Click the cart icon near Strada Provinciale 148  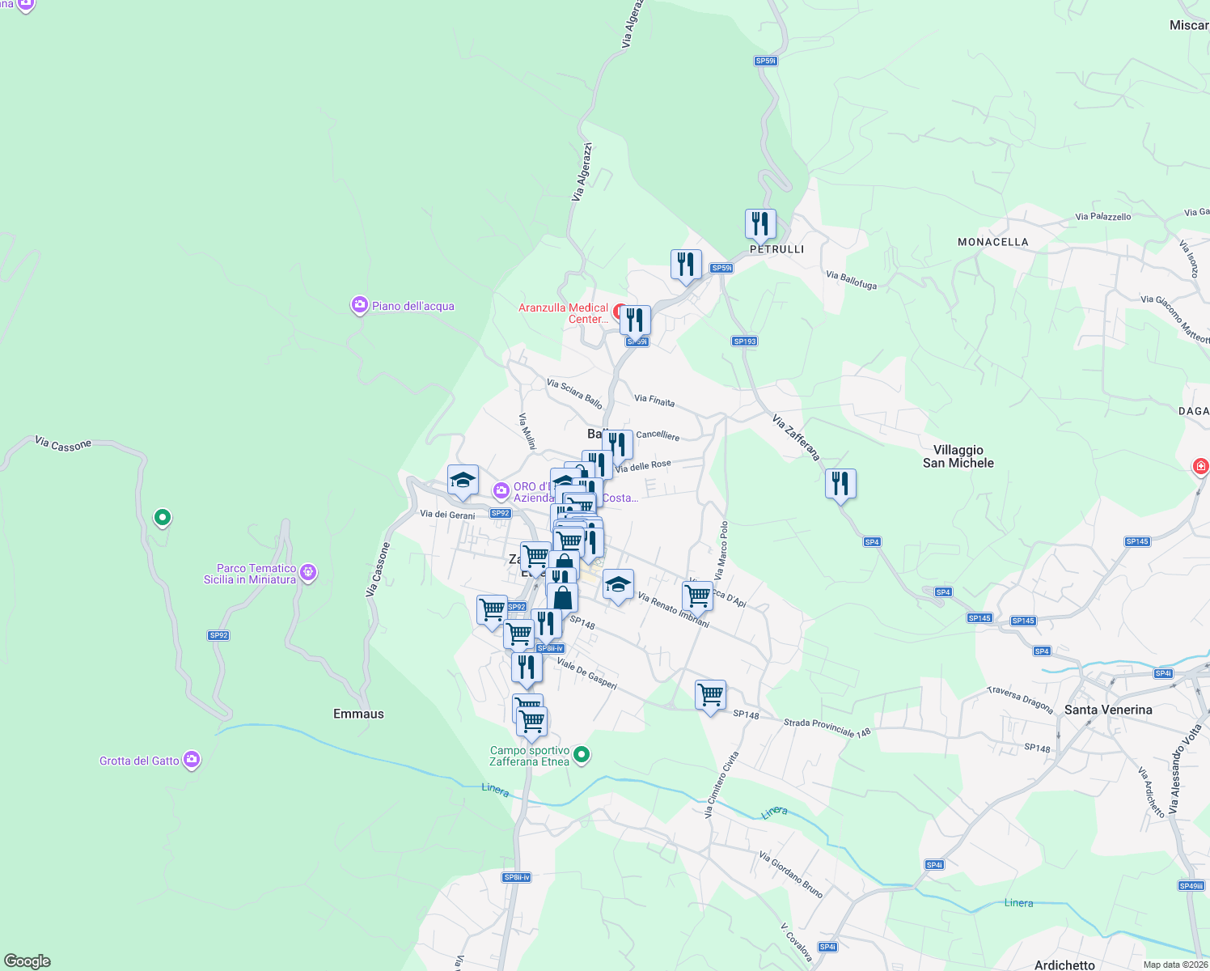[x=709, y=694]
